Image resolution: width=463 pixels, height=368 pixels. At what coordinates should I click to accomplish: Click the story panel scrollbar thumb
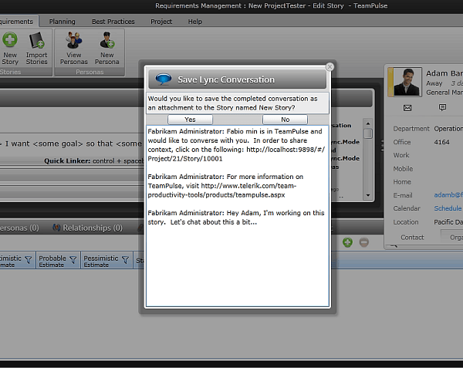(368, 133)
